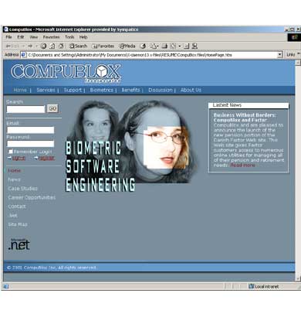Refresh the current page
Viewport: 301px width, 331px height.
click(52, 46)
